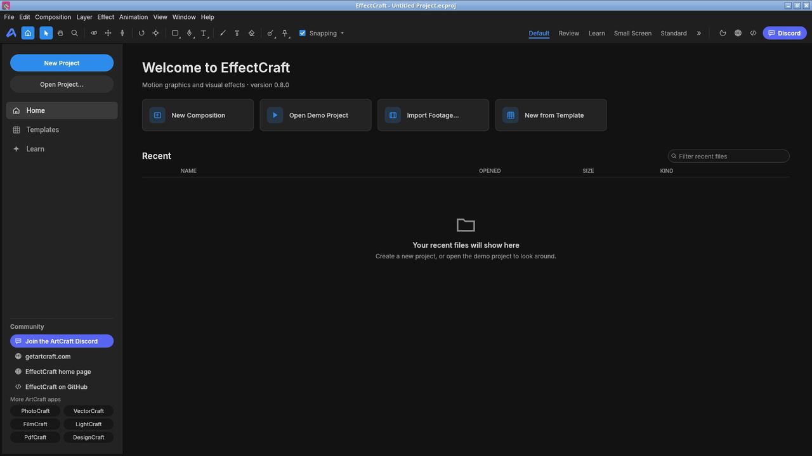
Task: Open the File menu
Action: coord(9,17)
